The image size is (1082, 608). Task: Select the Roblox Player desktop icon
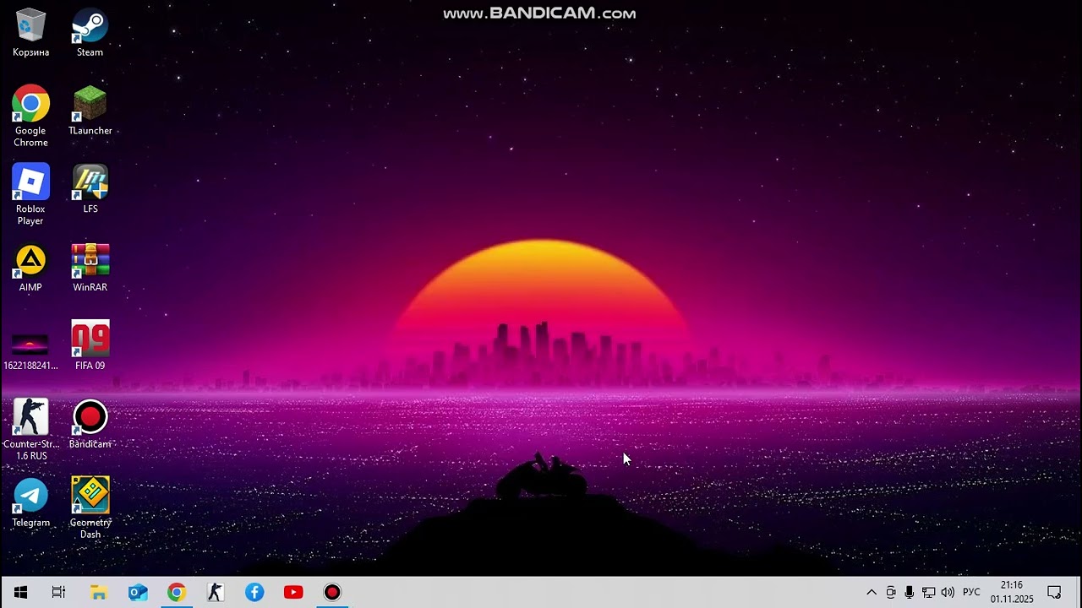tap(30, 195)
